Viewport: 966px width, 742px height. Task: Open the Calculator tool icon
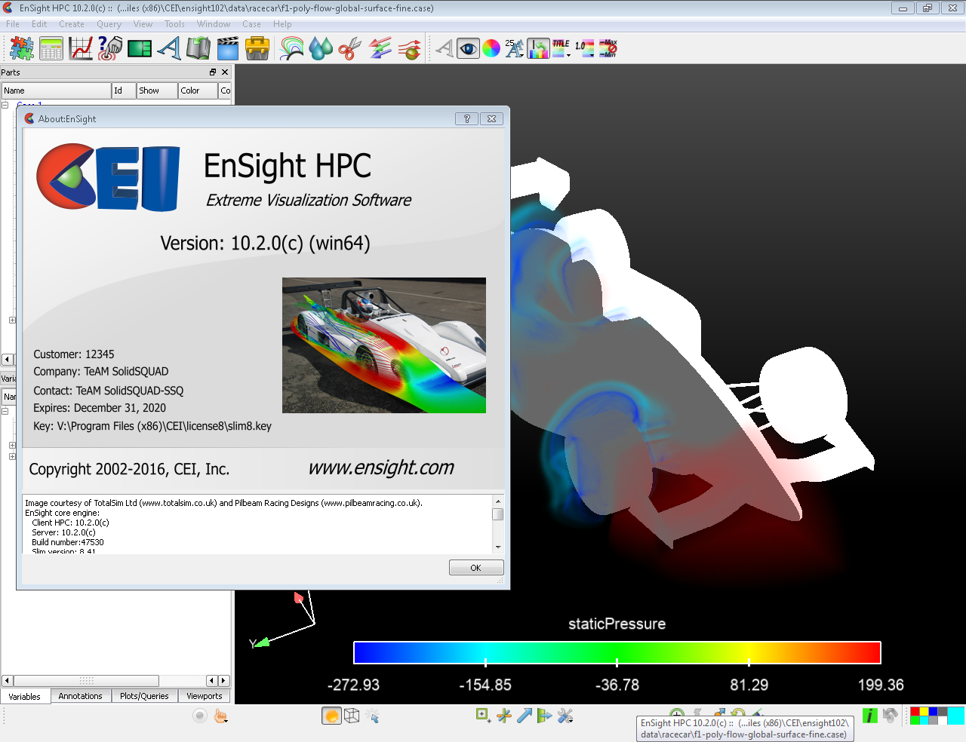[51, 48]
